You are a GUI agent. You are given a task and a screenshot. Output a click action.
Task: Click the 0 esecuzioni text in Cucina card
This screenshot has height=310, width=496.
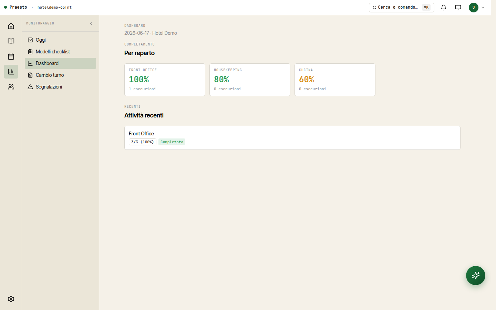point(312,89)
